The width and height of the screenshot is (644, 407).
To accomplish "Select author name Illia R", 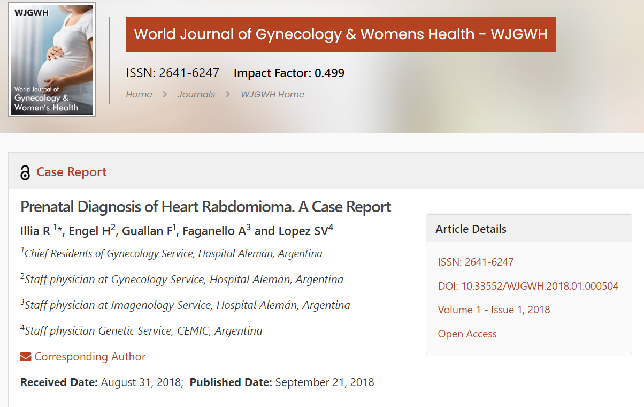I will [35, 231].
